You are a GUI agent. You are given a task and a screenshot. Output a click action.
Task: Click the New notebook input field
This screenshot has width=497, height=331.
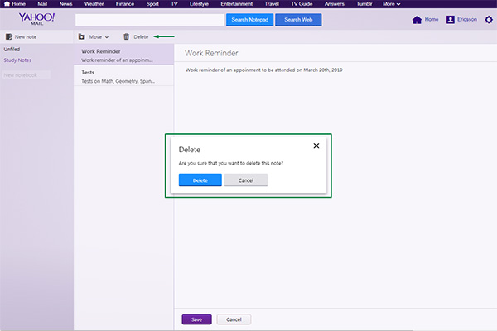coord(26,74)
